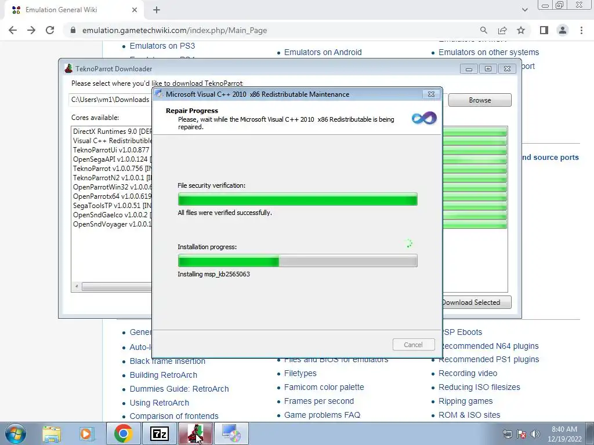Select OpenParrotWin32 entry
Image resolution: width=594 pixels, height=445 pixels.
(x=112, y=187)
